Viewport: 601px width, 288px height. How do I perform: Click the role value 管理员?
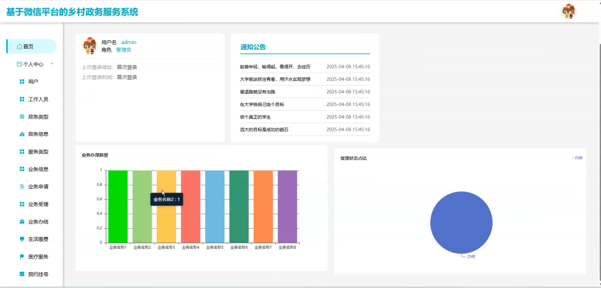tap(123, 50)
